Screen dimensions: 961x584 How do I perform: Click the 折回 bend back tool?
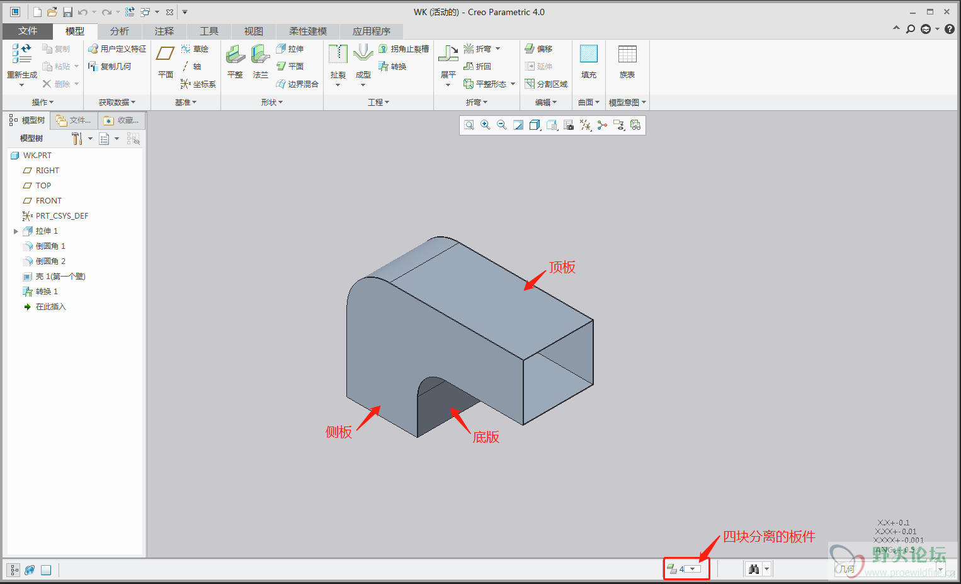477,66
